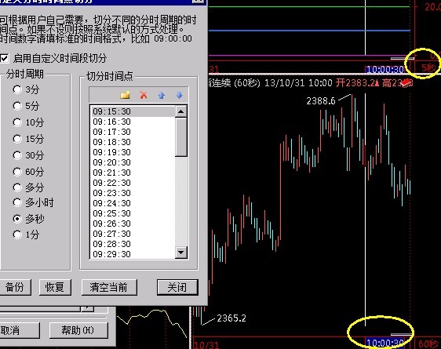
Task: Select the 多秒 period radio button
Action: pos(17,219)
